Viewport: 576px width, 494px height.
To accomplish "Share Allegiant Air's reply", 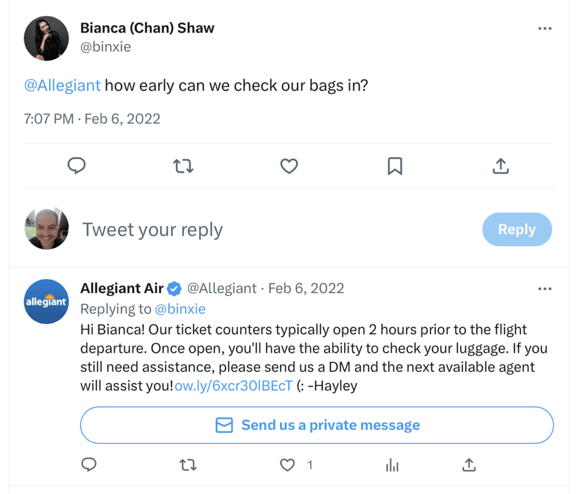I will pos(469,465).
